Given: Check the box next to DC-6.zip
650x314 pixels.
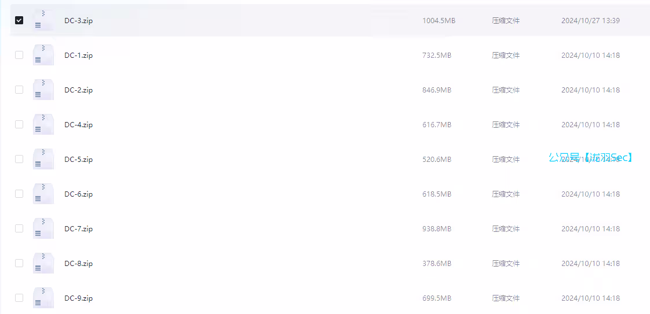Looking at the screenshot, I should tap(19, 194).
